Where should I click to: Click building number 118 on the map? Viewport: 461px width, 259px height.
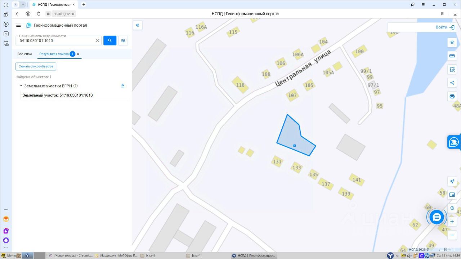tap(240, 85)
